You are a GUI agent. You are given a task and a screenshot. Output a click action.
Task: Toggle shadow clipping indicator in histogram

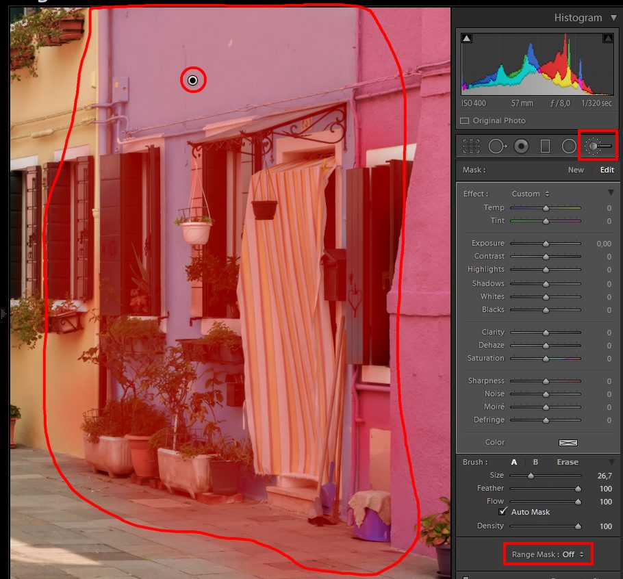click(x=467, y=38)
